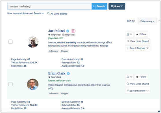Click Joe Pulizzi's Instagram handle icon
Viewport: 161px width, 113px height.
click(63, 35)
